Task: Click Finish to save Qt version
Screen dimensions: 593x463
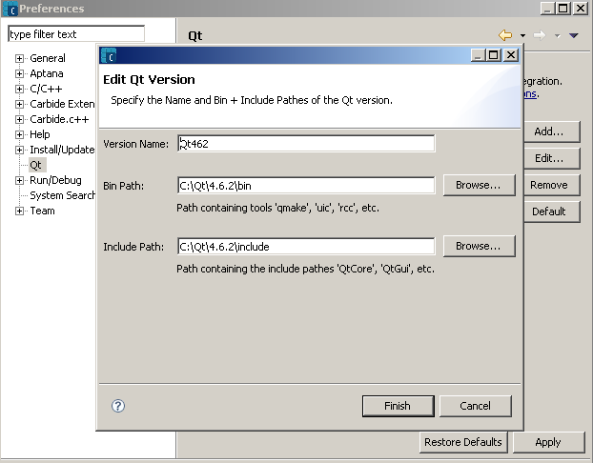Action: (x=398, y=406)
